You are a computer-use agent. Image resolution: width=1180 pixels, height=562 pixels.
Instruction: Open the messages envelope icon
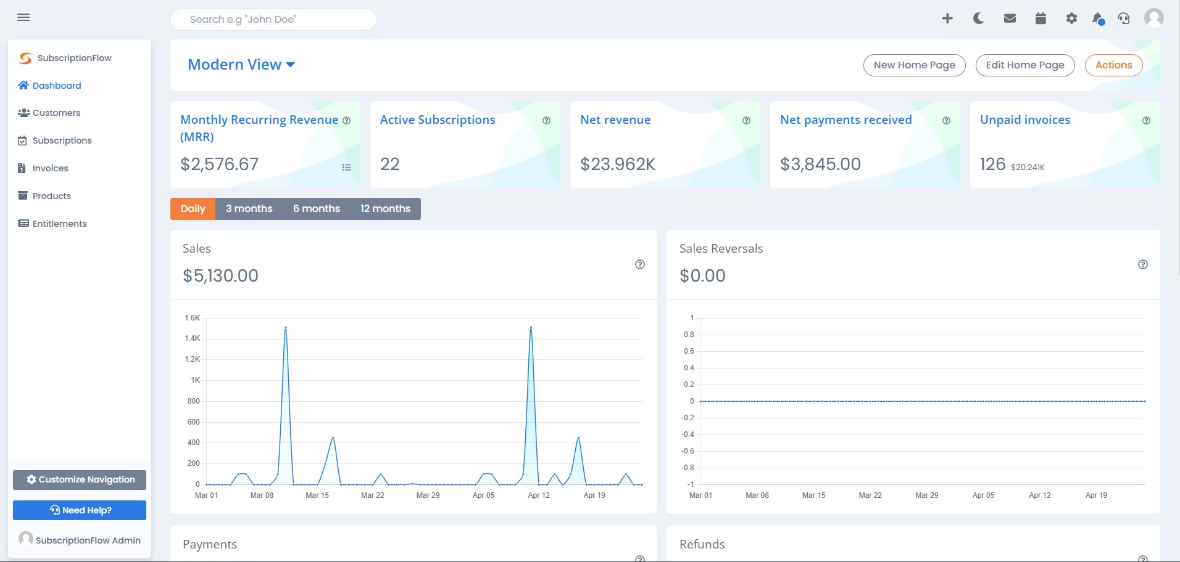[1010, 18]
